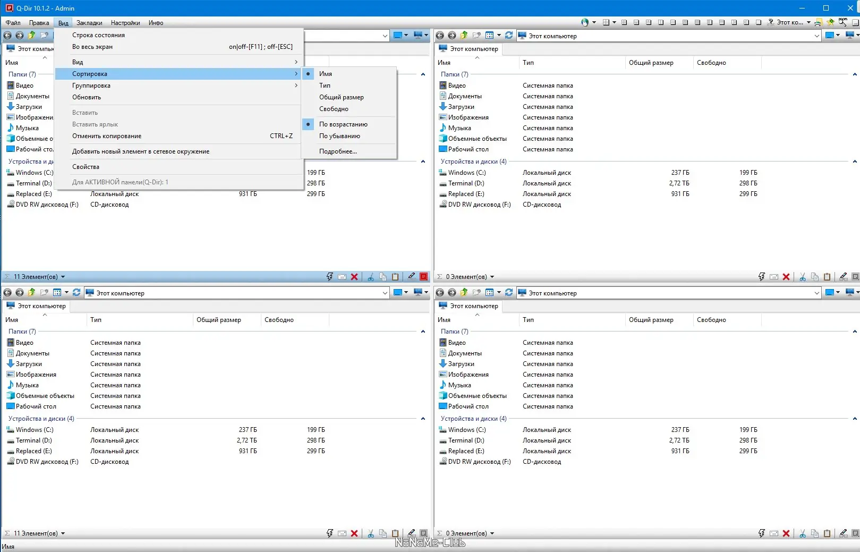
Task: Refresh the bottom-left pane
Action: (76, 293)
